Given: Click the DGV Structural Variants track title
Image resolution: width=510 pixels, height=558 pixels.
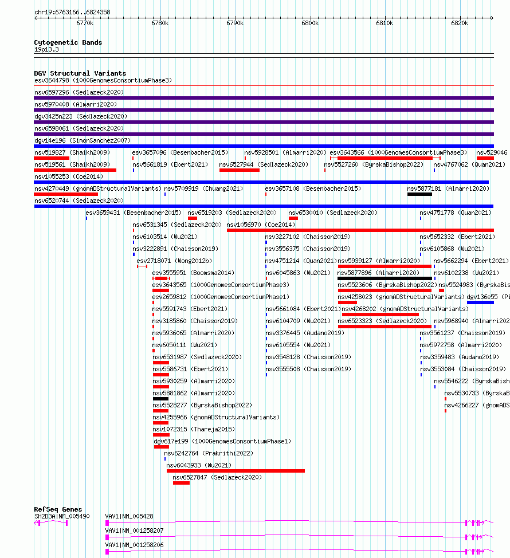Looking at the screenshot, I should (80, 73).
